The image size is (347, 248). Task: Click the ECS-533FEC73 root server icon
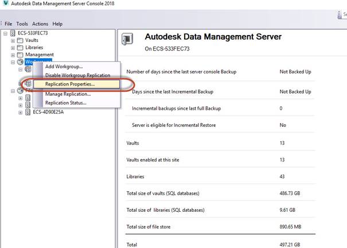tap(13, 33)
